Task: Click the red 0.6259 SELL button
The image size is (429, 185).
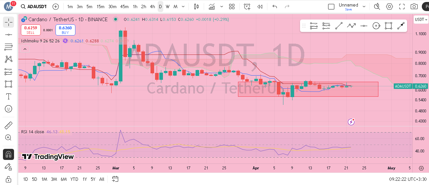Action: point(31,30)
